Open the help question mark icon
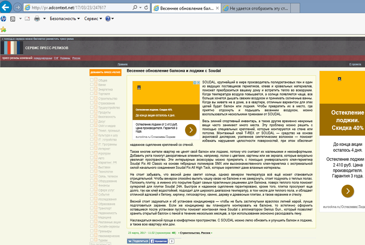Image resolution: width=365 pixels, height=245 pixels. coord(108,19)
